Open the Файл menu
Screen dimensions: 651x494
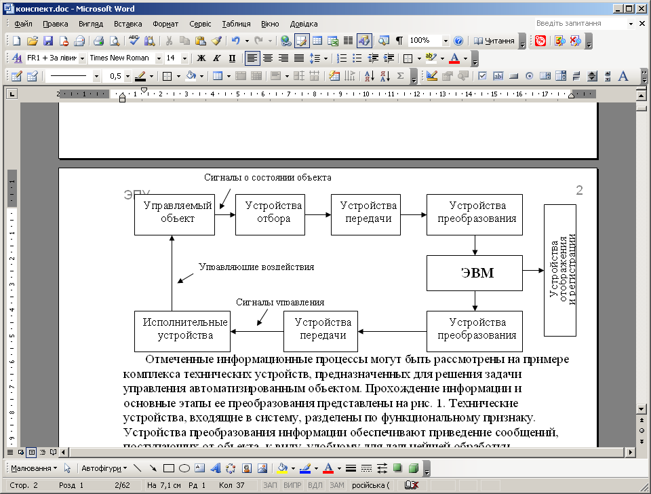[23, 24]
